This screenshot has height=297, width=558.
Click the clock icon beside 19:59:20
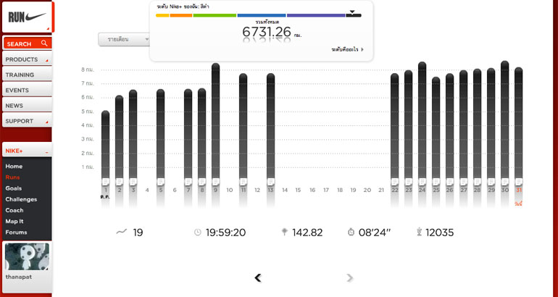tap(197, 233)
